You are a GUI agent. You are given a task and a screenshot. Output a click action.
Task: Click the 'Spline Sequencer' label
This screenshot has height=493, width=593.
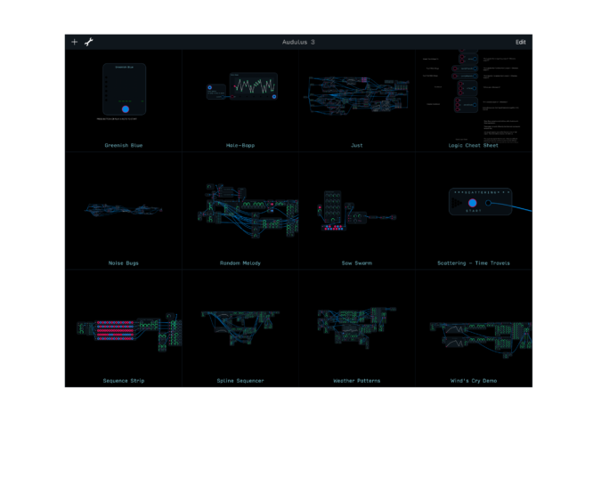pos(240,380)
